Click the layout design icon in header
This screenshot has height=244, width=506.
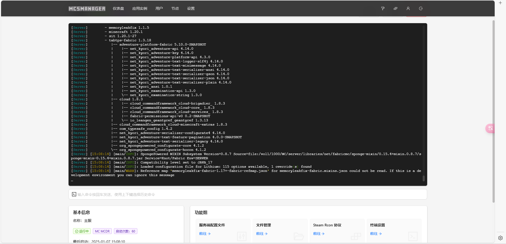coord(396,8)
